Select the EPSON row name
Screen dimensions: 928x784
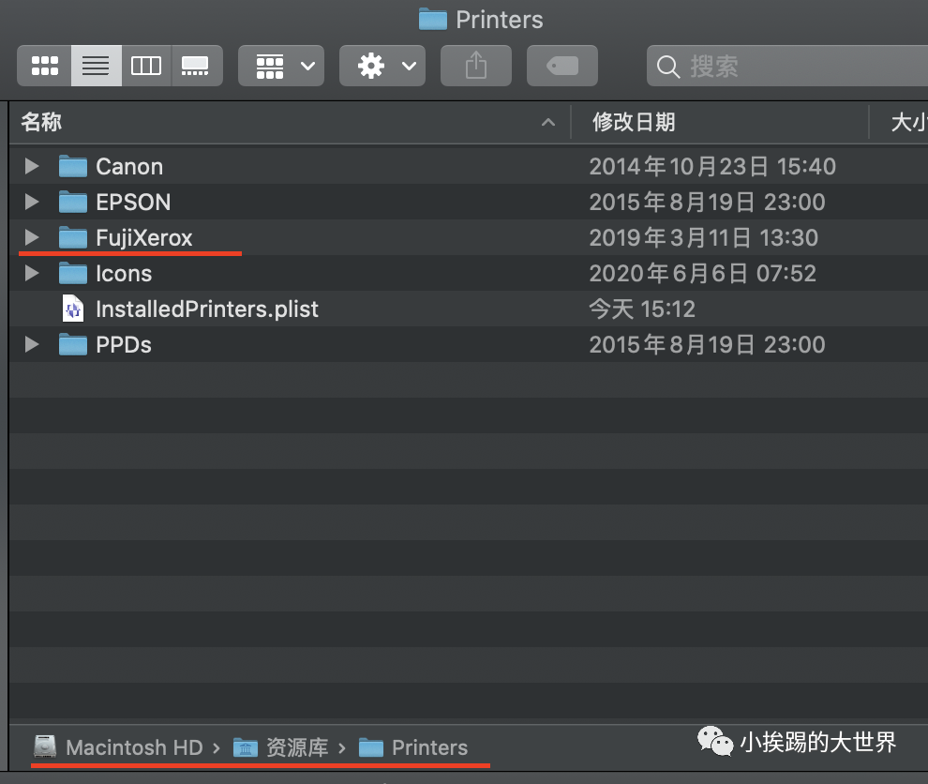(x=133, y=203)
